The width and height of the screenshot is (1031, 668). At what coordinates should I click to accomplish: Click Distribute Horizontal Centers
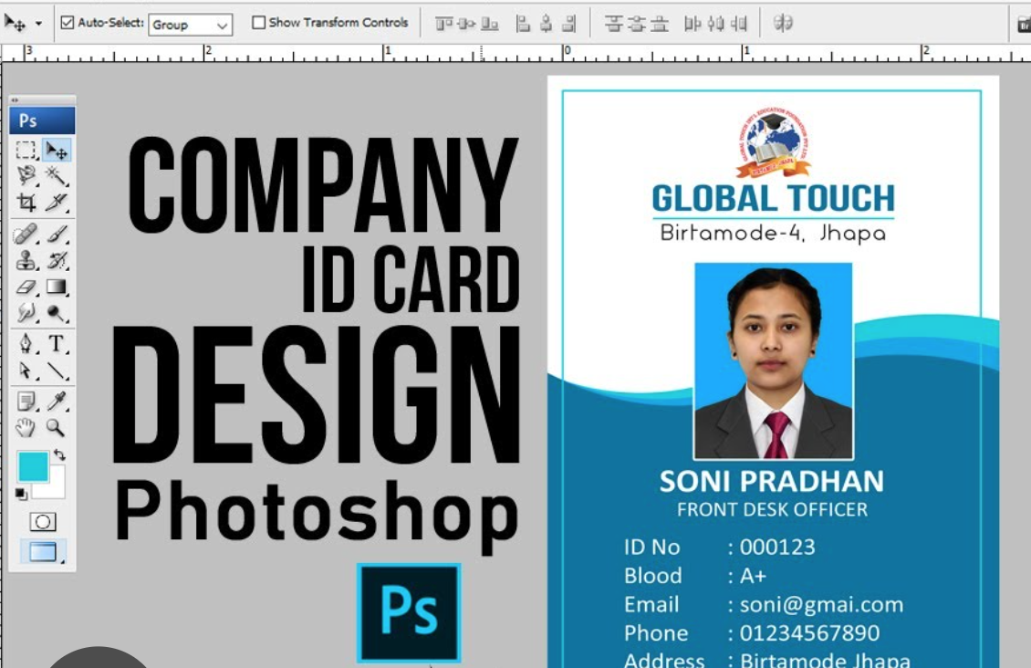[x=715, y=25]
